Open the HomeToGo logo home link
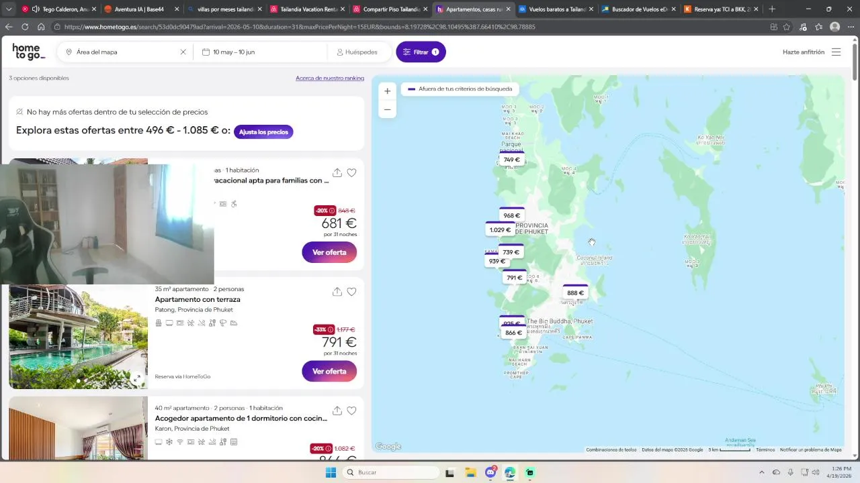The image size is (860, 483). pos(28,52)
